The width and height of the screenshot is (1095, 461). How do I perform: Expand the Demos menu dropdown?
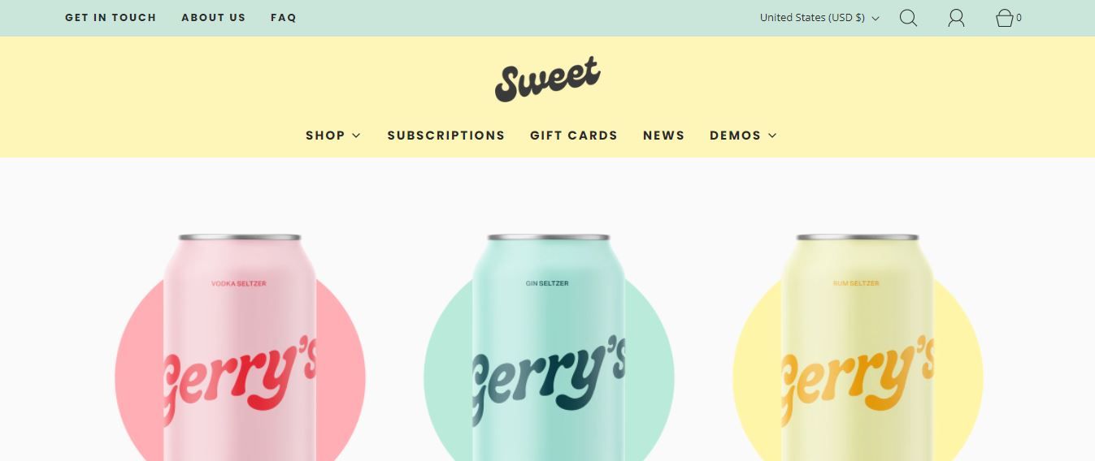pos(743,136)
